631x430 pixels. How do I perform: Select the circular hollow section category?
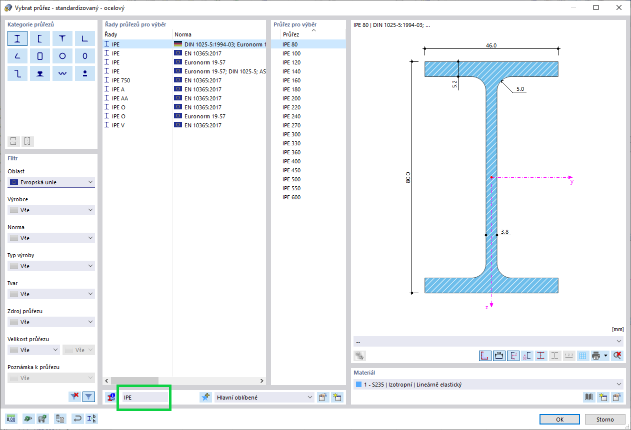[62, 56]
